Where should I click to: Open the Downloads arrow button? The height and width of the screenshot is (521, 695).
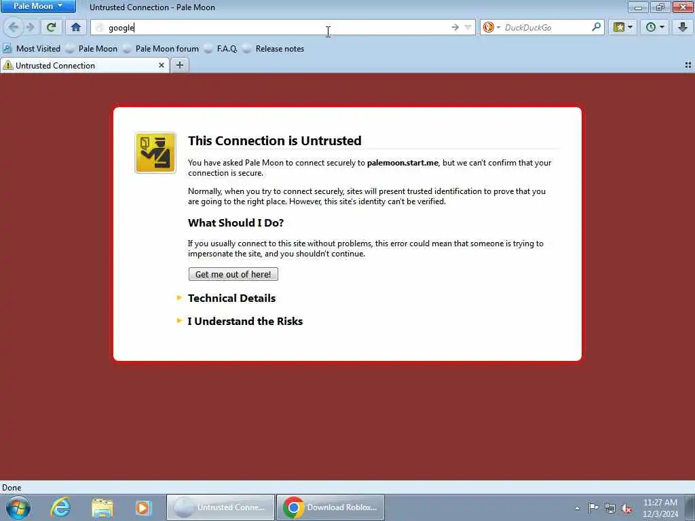[x=683, y=27]
